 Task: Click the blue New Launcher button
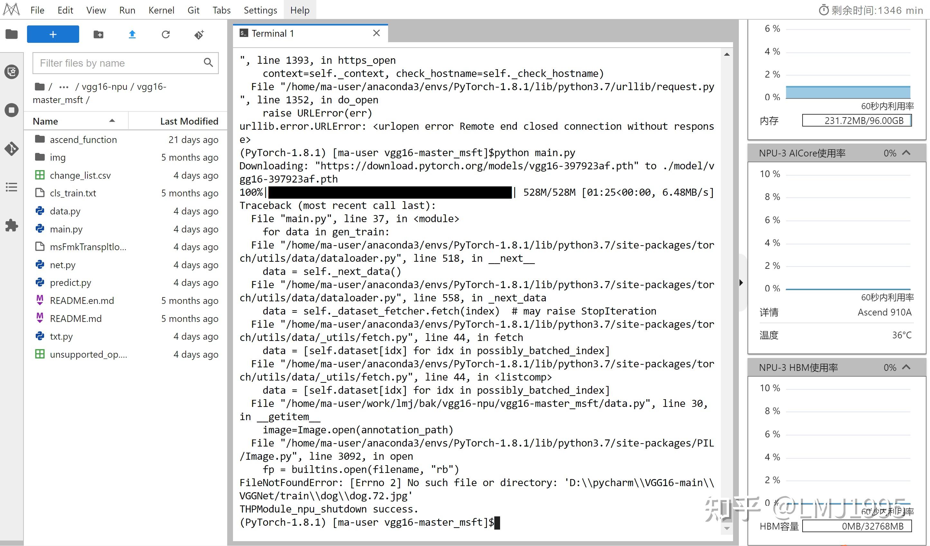pos(53,34)
